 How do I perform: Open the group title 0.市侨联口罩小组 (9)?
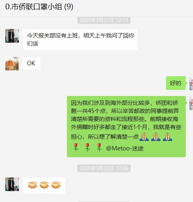(39, 7)
